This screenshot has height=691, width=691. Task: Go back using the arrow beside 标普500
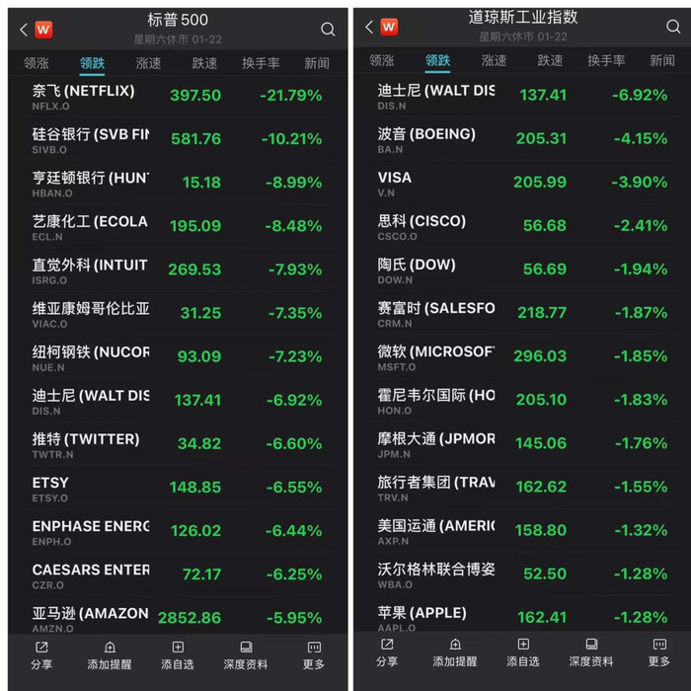(x=24, y=30)
